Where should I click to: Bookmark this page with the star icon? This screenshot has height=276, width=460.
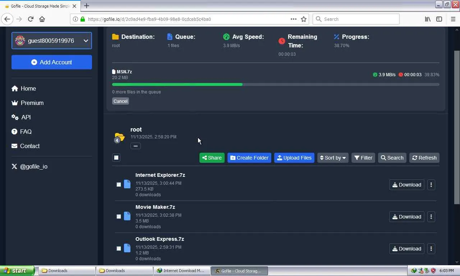(x=304, y=19)
